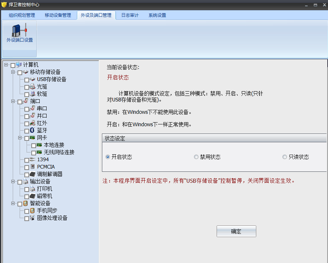Click the 1394 FireWire icon

coord(32,159)
